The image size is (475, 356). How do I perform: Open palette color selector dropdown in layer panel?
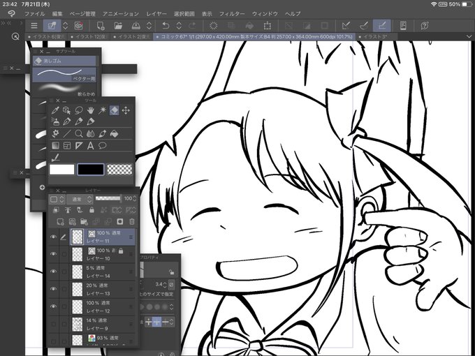57,199
